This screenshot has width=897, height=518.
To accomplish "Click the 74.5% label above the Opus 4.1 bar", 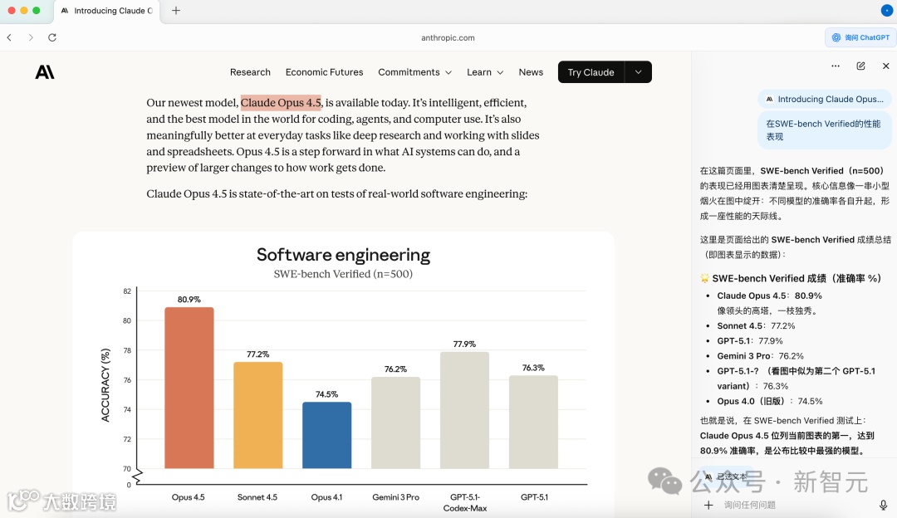I will click(326, 394).
